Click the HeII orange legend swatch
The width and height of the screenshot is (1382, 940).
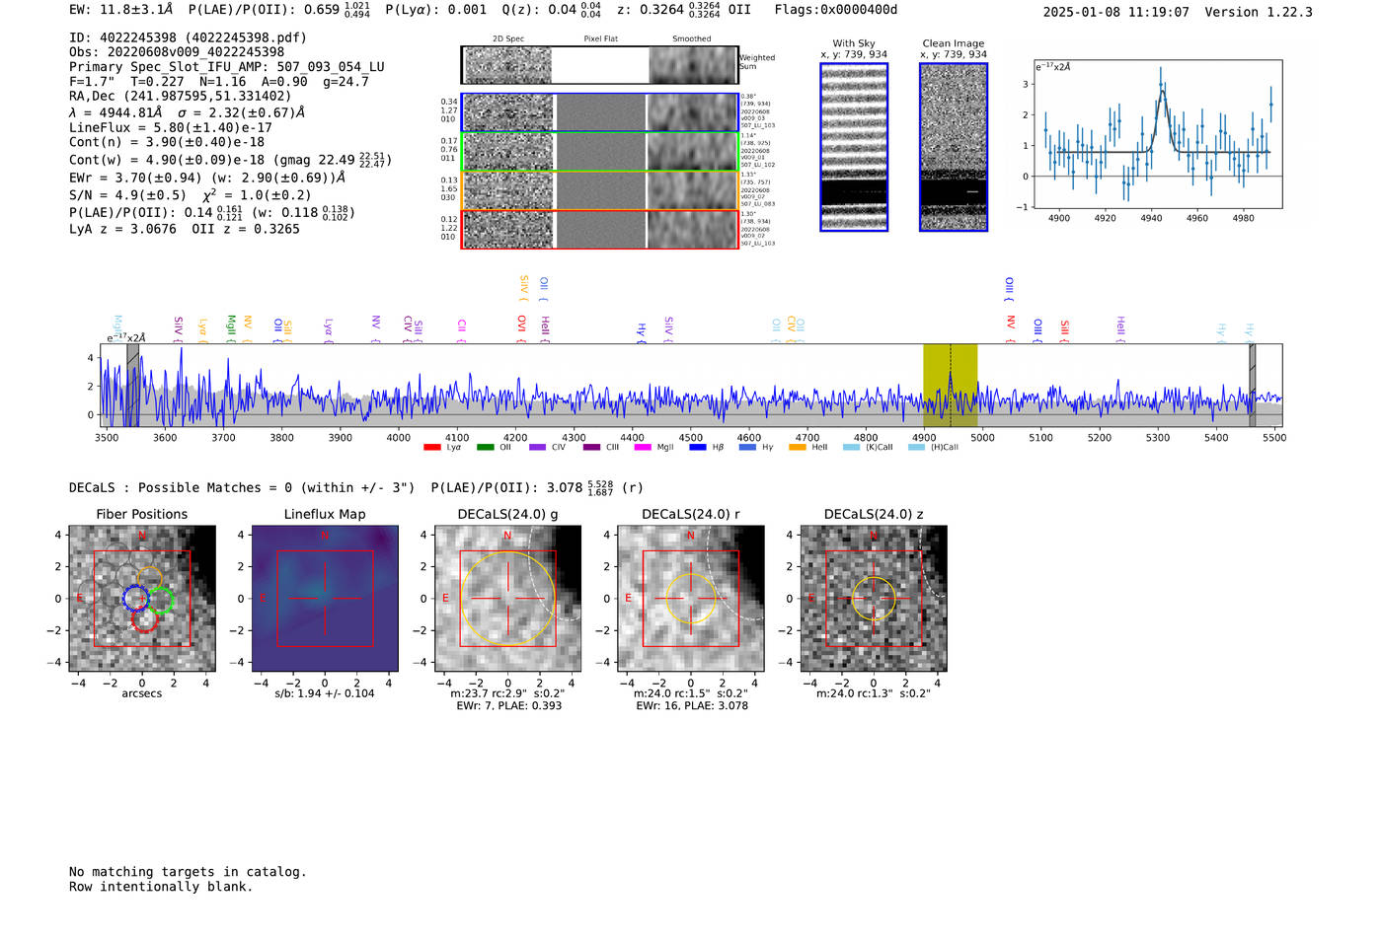click(798, 447)
